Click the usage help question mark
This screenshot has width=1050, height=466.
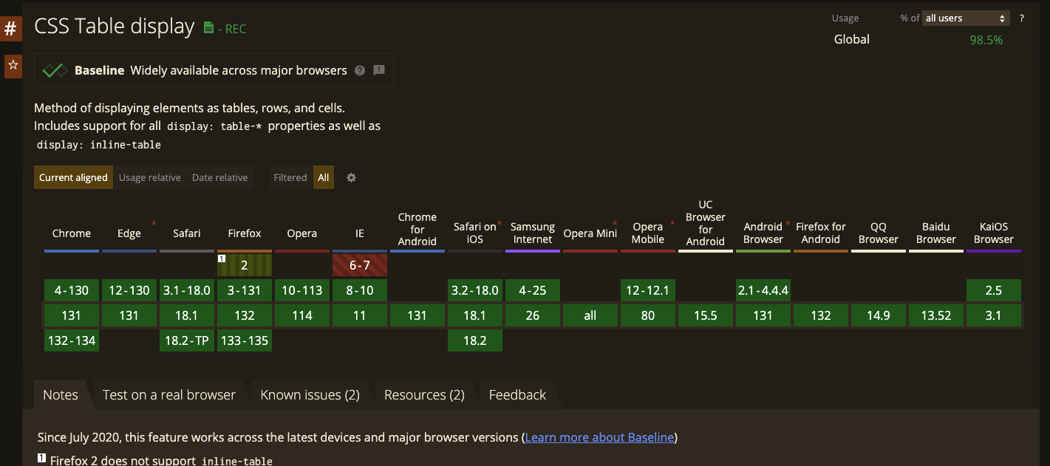tap(1022, 18)
